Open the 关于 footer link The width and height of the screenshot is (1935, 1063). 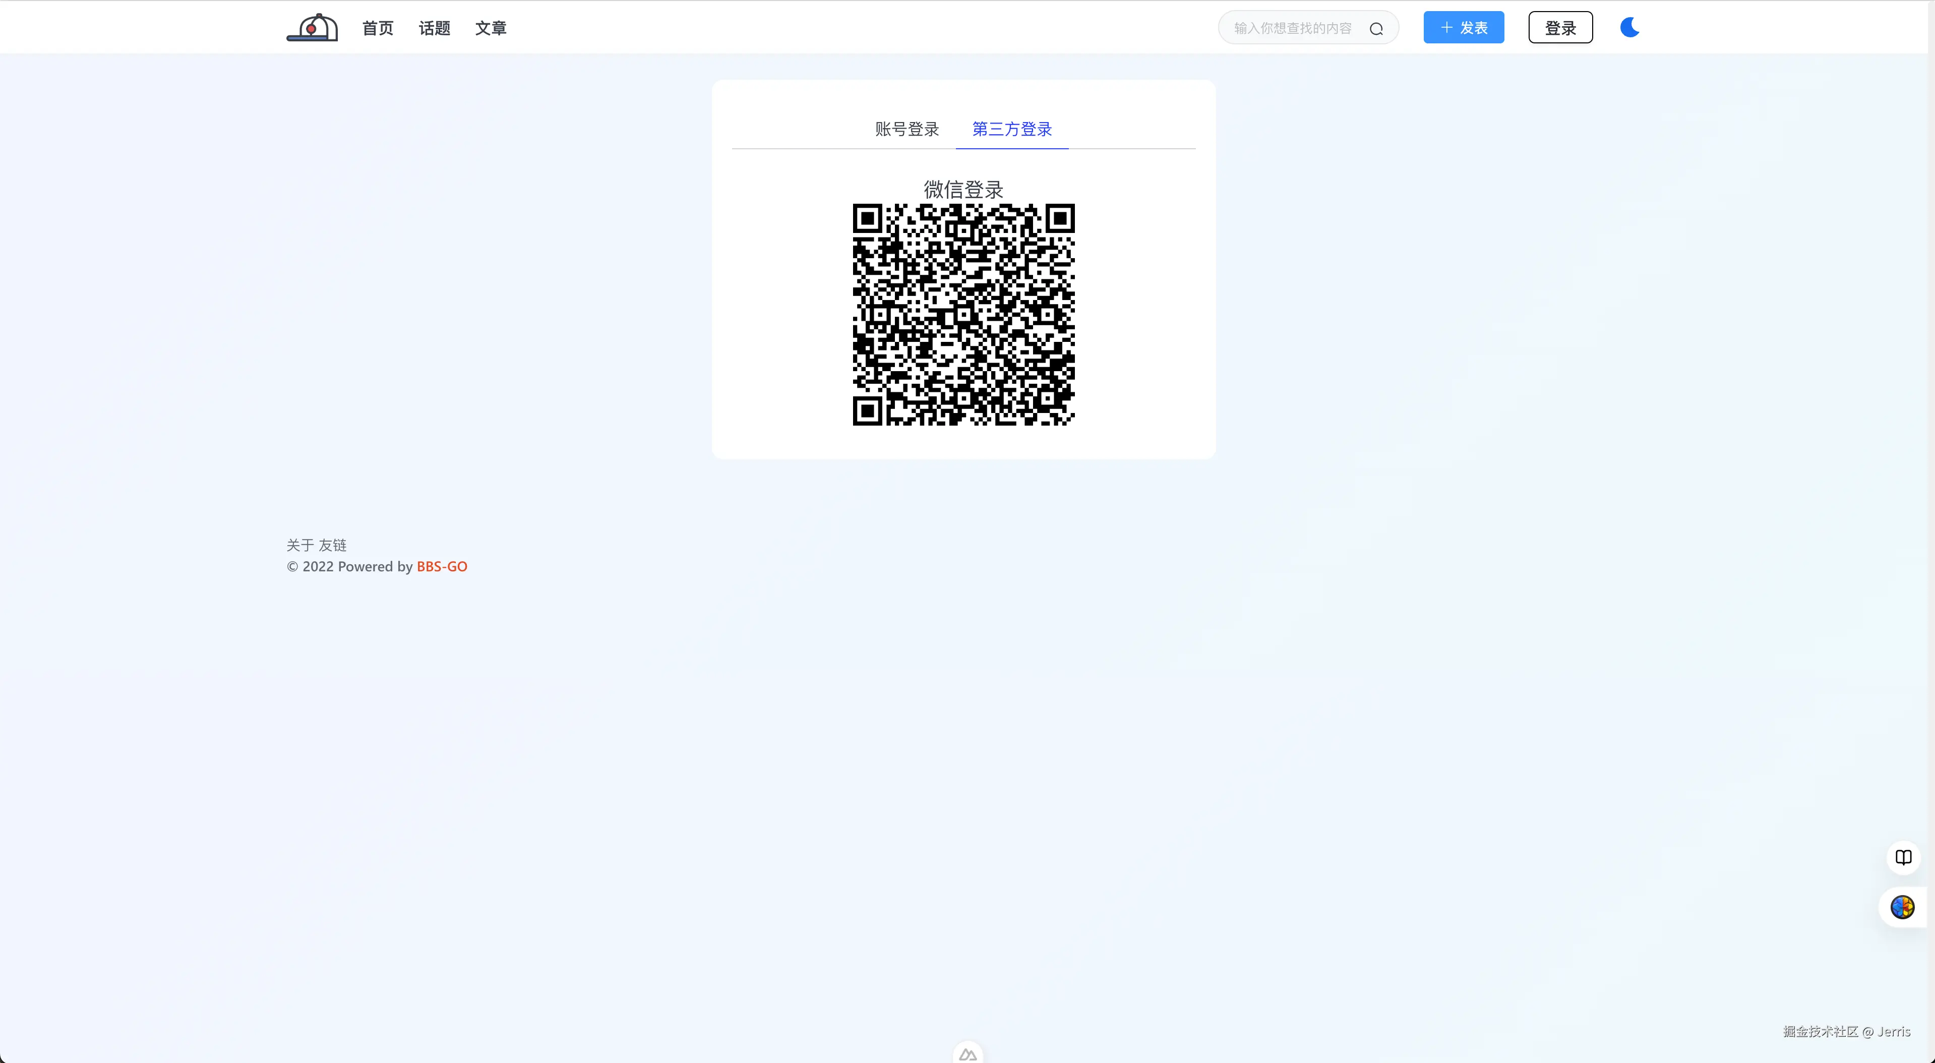coord(299,545)
